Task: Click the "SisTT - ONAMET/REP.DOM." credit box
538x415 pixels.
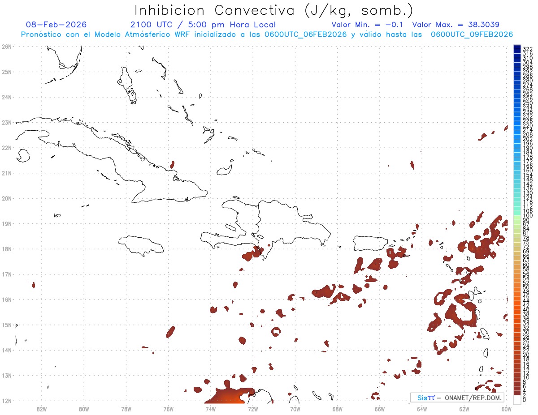Action: point(457,398)
